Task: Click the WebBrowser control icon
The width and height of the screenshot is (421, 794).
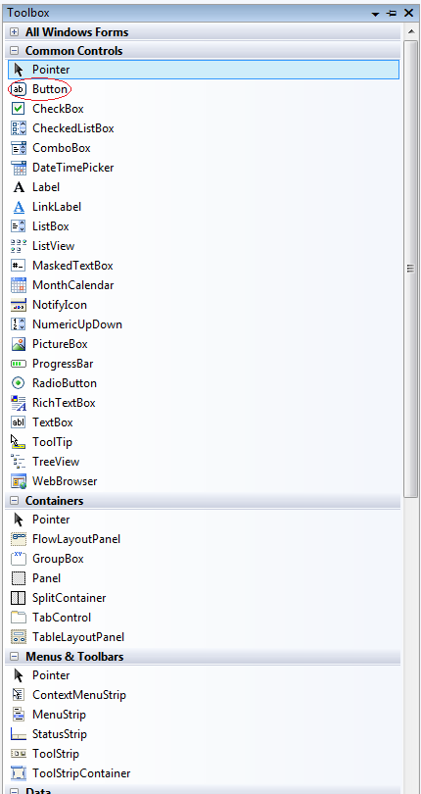Action: (19, 481)
